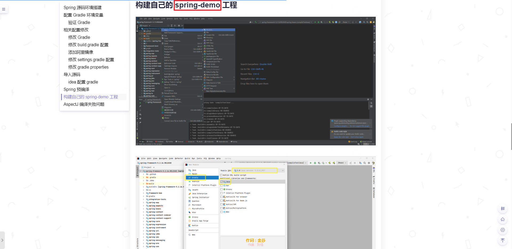This screenshot has height=249, width=512.
Task: Jump to '配置 Gradle 环境变量' heading
Action: click(x=83, y=15)
